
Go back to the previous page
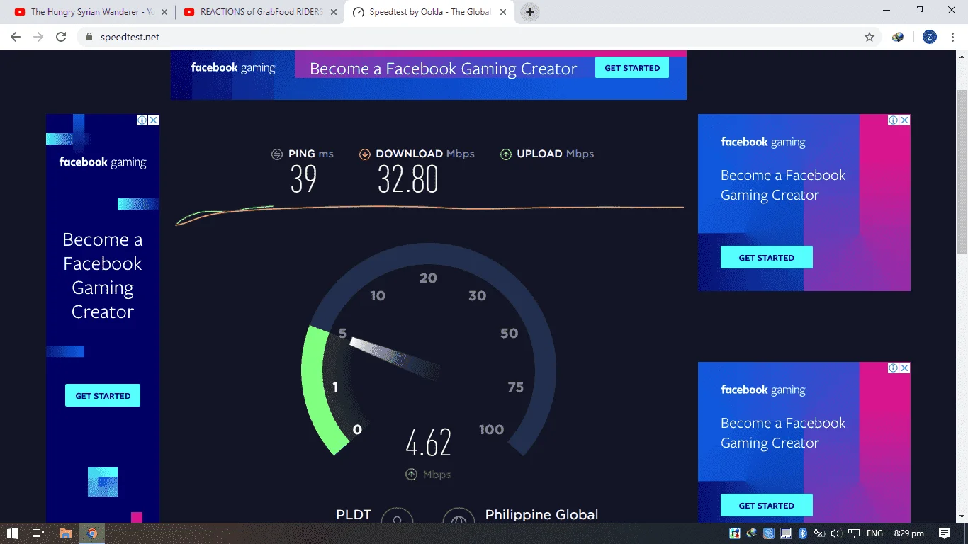click(16, 37)
